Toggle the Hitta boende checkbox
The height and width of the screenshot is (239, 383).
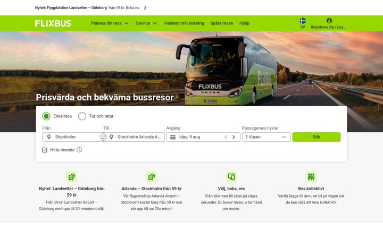[45, 150]
